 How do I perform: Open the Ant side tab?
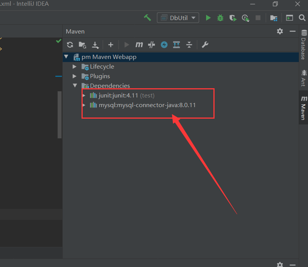[x=303, y=78]
